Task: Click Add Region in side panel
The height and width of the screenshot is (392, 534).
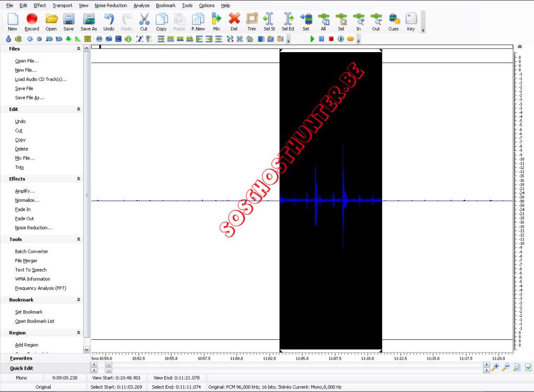Action: tap(27, 345)
